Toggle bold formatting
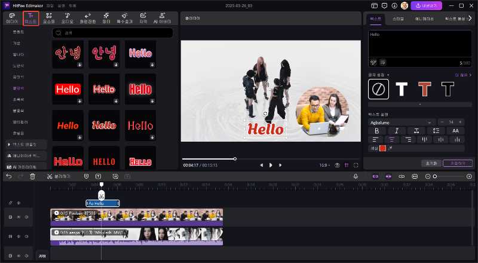478x263 pixels. [x=377, y=131]
